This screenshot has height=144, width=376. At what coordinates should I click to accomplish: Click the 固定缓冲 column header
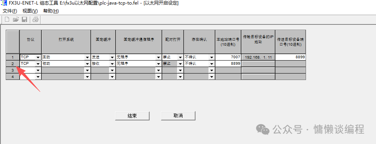click(103, 42)
